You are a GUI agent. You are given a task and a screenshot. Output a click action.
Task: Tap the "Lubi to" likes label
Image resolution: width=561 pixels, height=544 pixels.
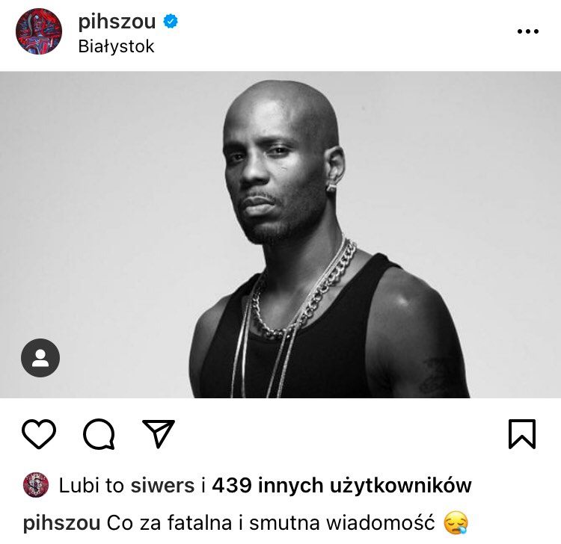(91, 486)
